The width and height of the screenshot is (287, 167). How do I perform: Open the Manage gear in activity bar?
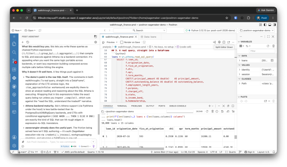tap(14, 146)
